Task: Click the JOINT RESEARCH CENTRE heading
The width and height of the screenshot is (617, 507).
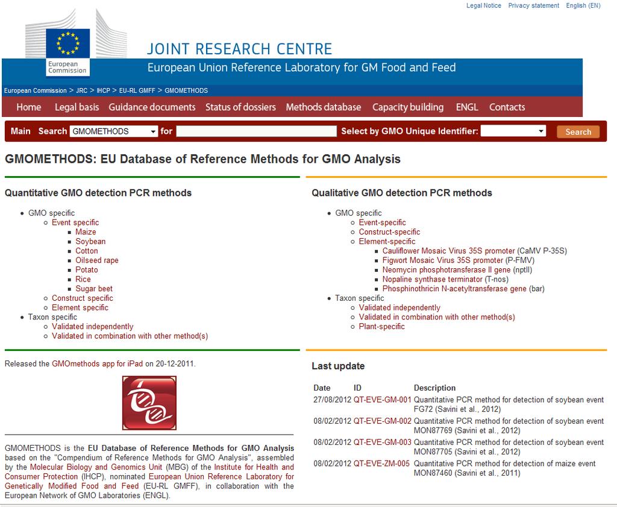Action: (x=239, y=49)
